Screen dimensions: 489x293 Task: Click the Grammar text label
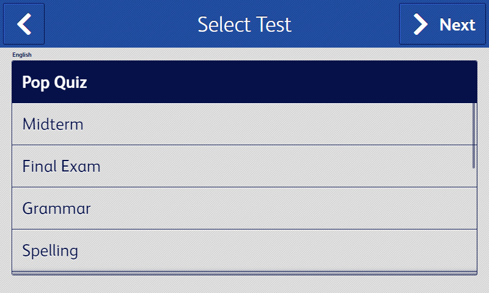[x=56, y=208]
